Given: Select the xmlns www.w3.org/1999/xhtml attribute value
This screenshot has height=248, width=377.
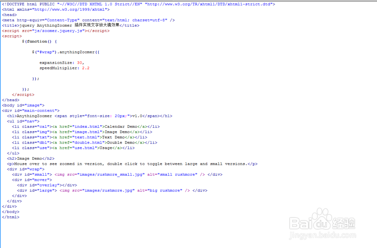Looking at the screenshot, I should point(71,9).
